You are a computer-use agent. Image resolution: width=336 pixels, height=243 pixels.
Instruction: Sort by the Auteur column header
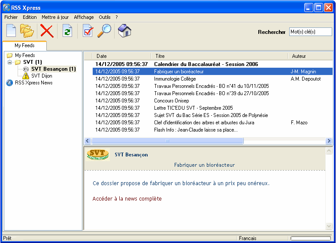point(310,56)
